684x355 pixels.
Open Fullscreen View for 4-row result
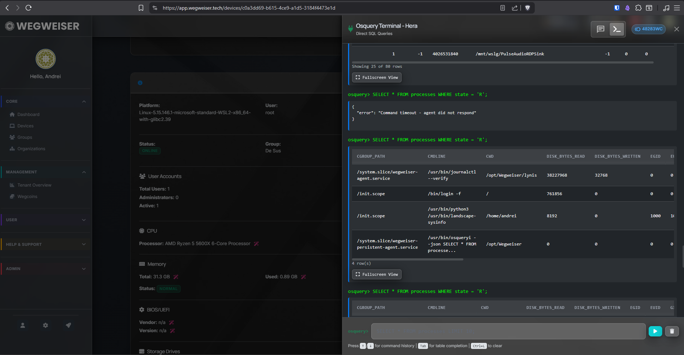(x=377, y=274)
